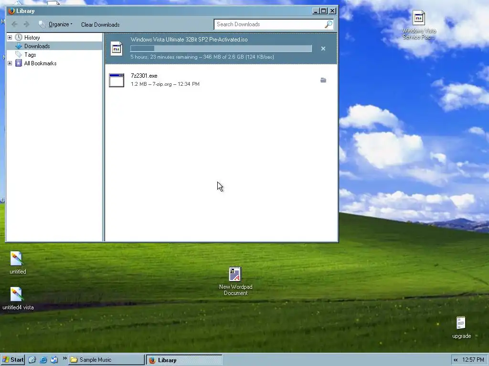Switch to Sample Music taskbar button
Screen dimensions: 489x366
tap(106, 360)
